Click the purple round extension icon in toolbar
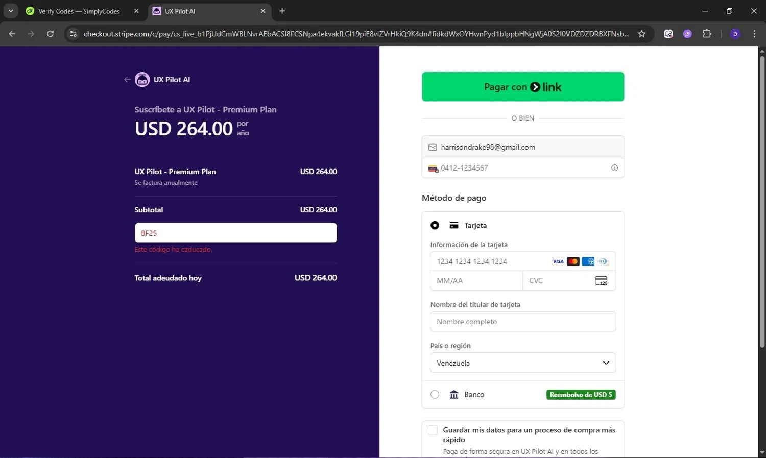The height and width of the screenshot is (458, 766). [x=688, y=34]
